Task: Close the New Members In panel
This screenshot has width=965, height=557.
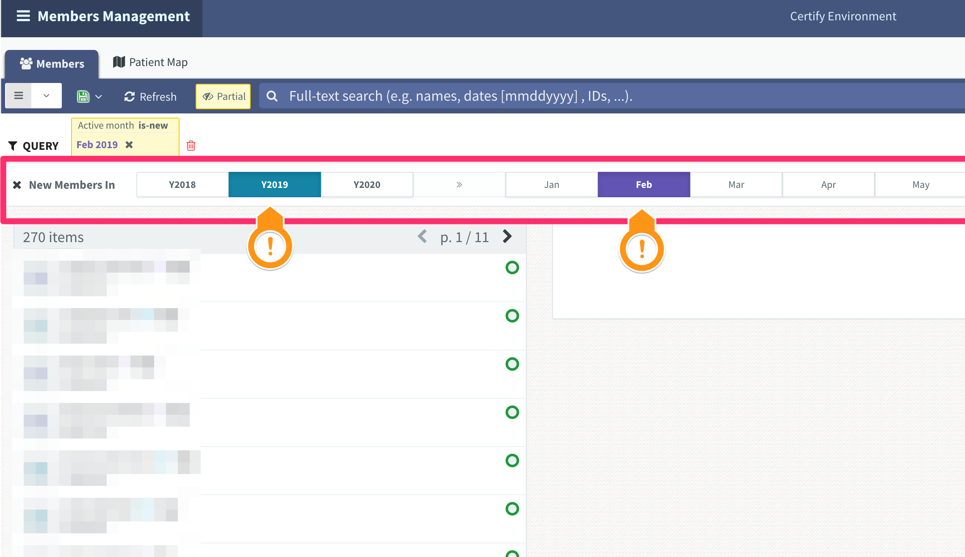Action: pos(17,185)
